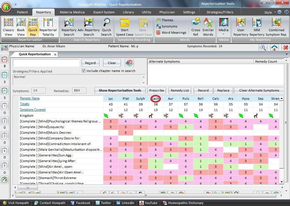
Task: Open Repertorial Totality
Action: (48, 27)
